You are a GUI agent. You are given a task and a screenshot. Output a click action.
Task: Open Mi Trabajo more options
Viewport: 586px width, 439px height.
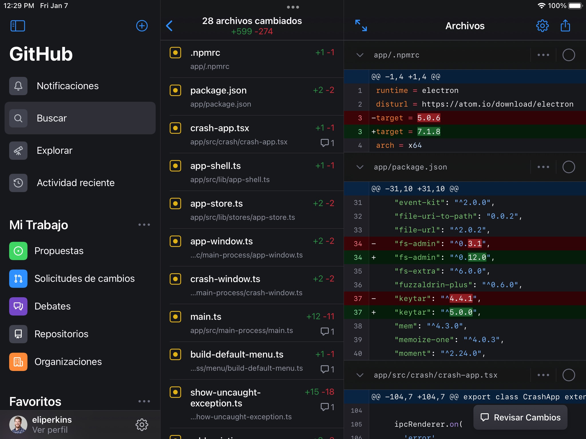[x=144, y=225]
